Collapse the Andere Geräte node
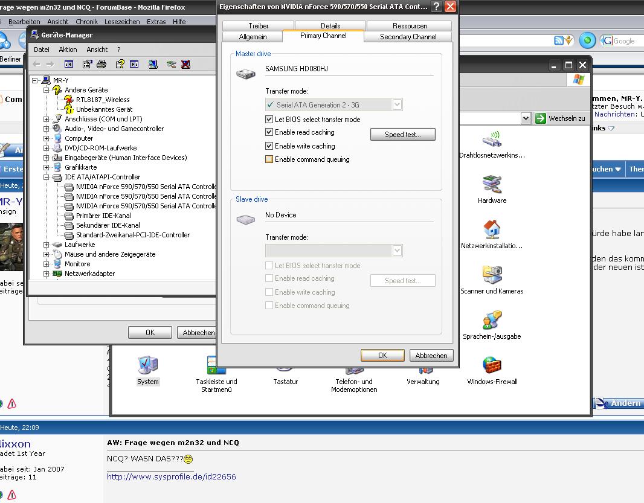644x503 pixels. coord(46,90)
